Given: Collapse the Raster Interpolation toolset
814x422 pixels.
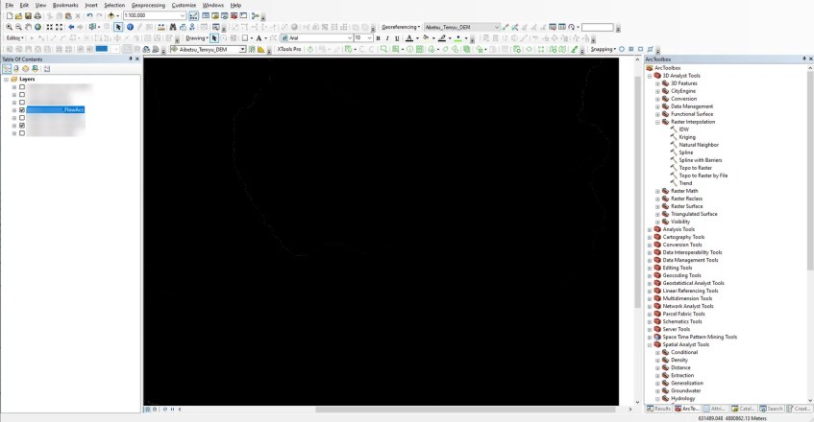Looking at the screenshot, I should [x=657, y=122].
